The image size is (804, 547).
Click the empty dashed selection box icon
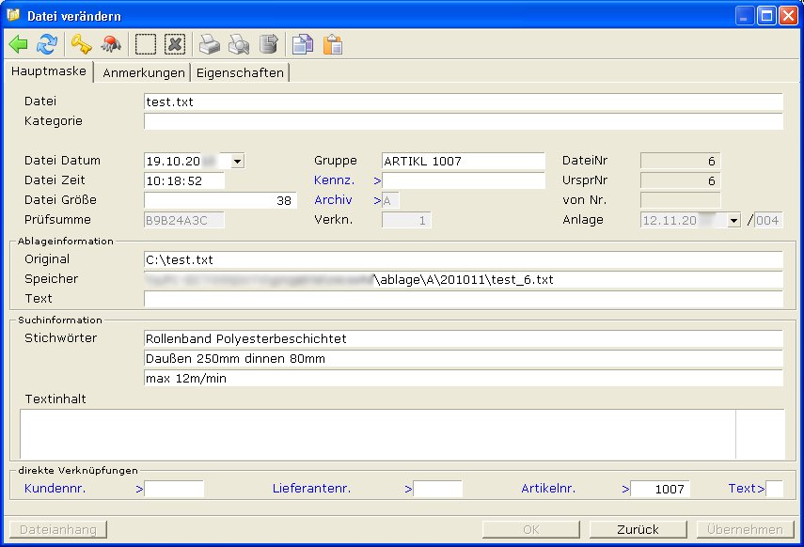point(146,44)
